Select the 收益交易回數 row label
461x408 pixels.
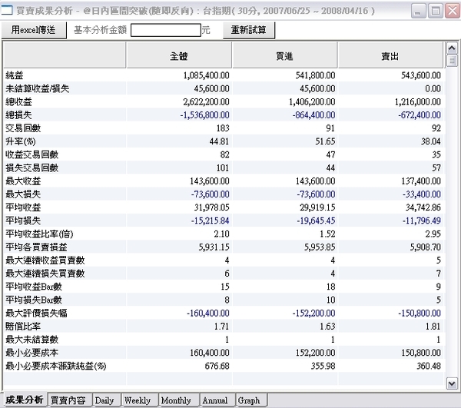[x=32, y=154]
